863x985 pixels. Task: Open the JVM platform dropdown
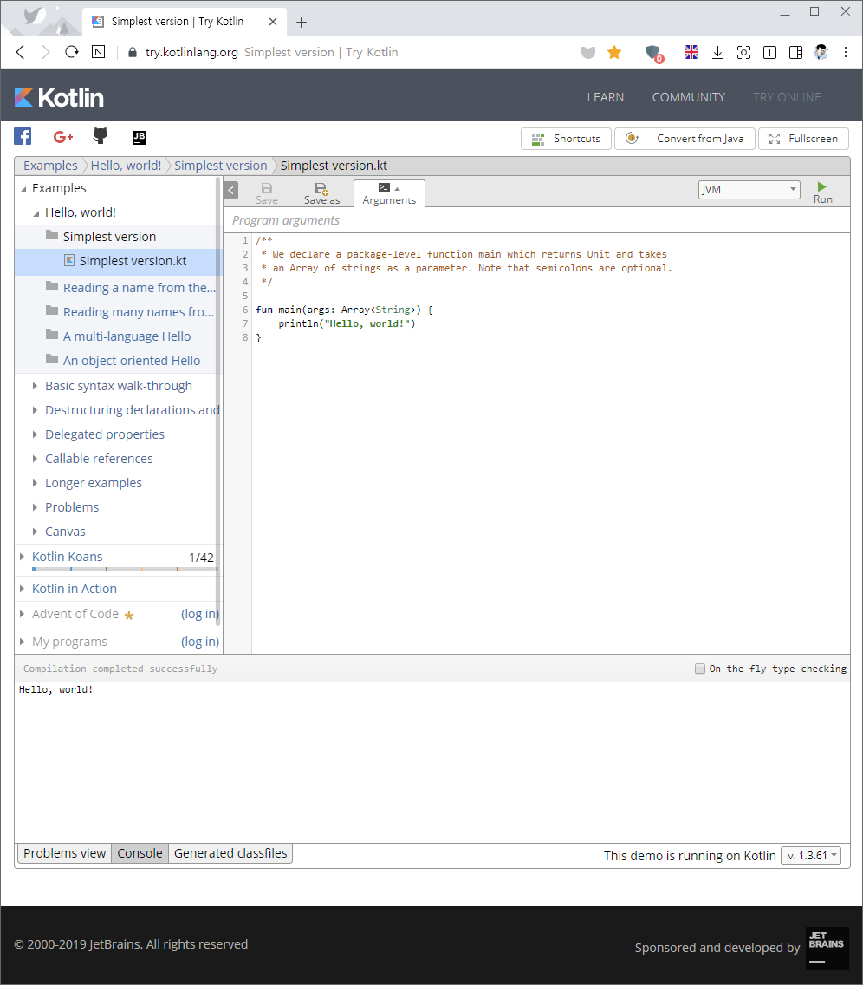[x=749, y=190]
